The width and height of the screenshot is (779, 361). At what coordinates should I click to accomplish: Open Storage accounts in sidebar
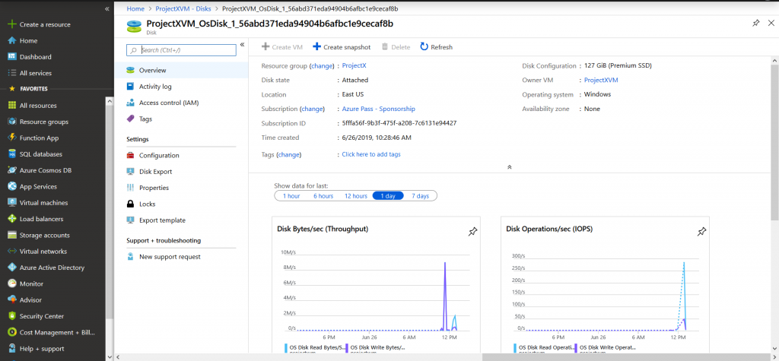point(45,236)
